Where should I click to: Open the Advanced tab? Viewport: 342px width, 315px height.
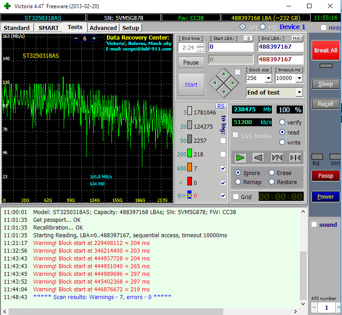point(103,28)
